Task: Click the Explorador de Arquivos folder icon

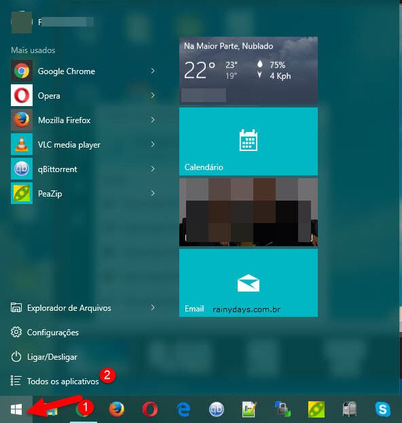Action: (x=16, y=307)
